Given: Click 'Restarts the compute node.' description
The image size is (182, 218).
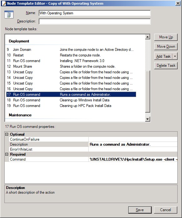Looking at the screenshot, I should click(80, 55).
